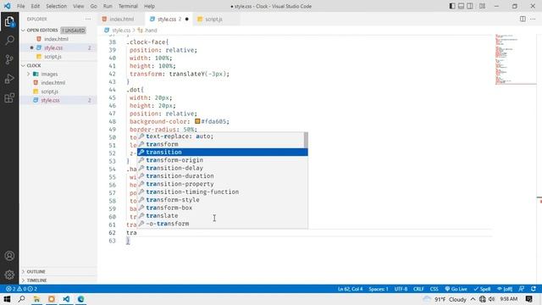This screenshot has height=305, width=542.
Task: Open the Manage gear settings icon
Action: pyautogui.click(x=9, y=274)
